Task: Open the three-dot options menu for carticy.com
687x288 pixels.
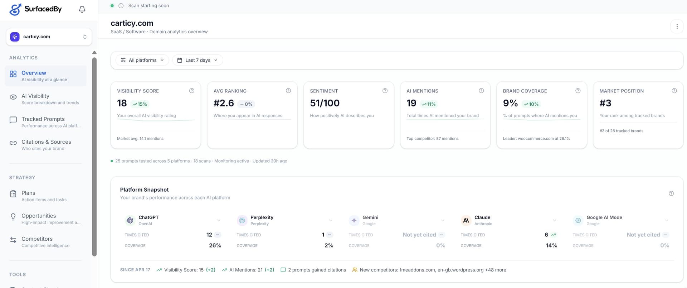Action: click(x=677, y=27)
